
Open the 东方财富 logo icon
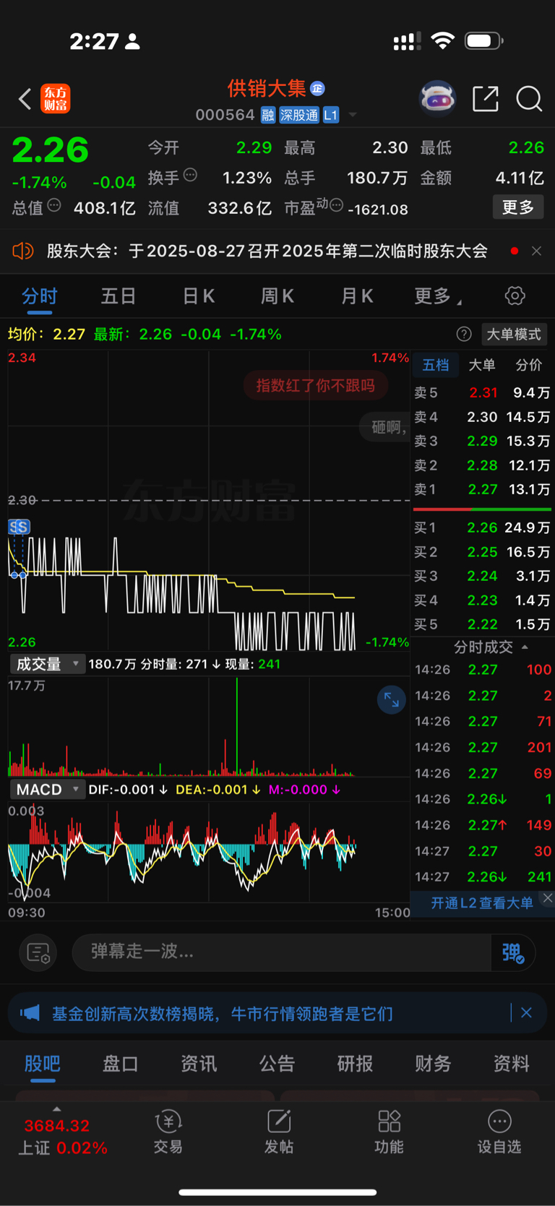pyautogui.click(x=56, y=98)
